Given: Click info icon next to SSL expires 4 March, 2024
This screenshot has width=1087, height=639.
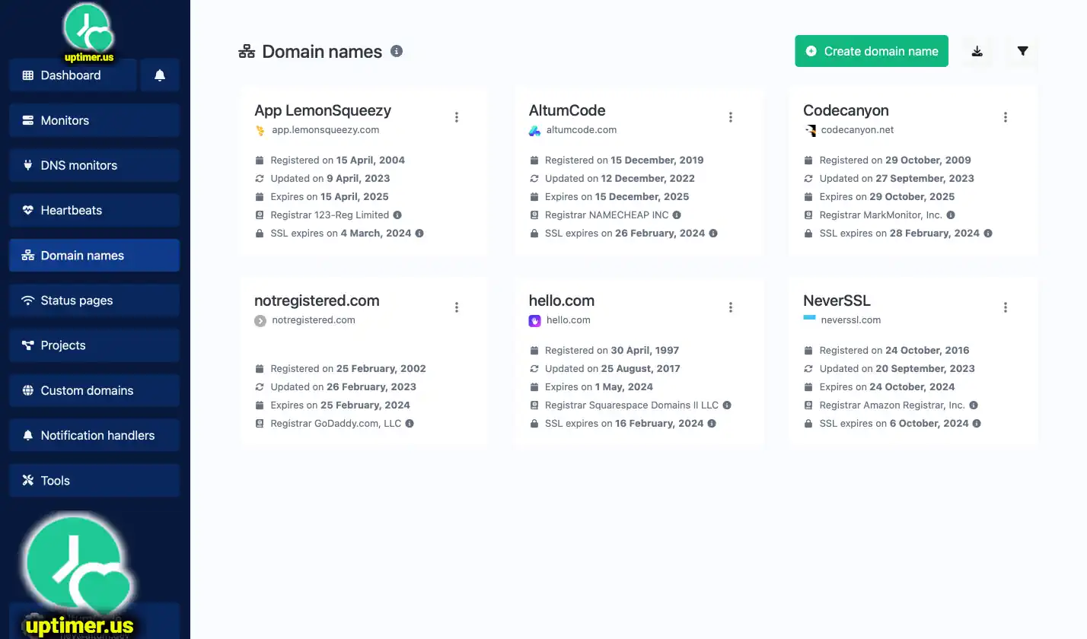Looking at the screenshot, I should pyautogui.click(x=419, y=234).
